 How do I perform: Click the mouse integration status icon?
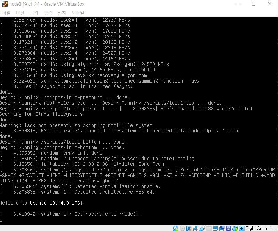[x=235, y=228]
